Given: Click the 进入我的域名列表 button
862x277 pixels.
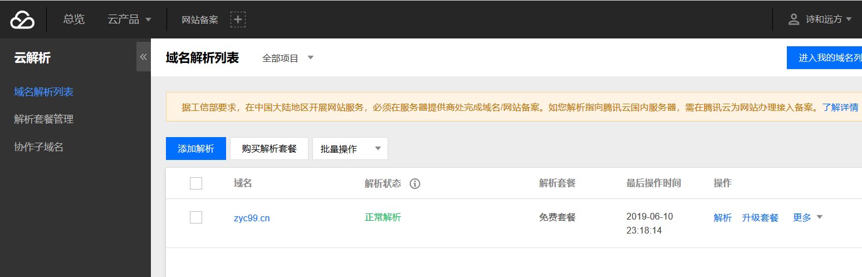Looking at the screenshot, I should pos(824,58).
